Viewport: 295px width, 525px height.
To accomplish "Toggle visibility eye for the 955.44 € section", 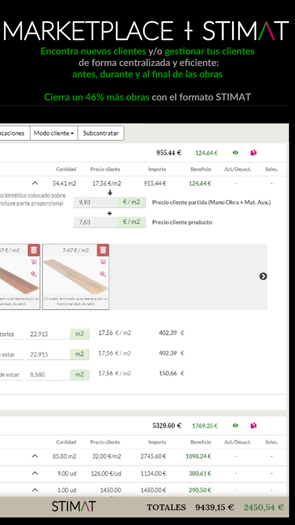I will pyautogui.click(x=235, y=153).
